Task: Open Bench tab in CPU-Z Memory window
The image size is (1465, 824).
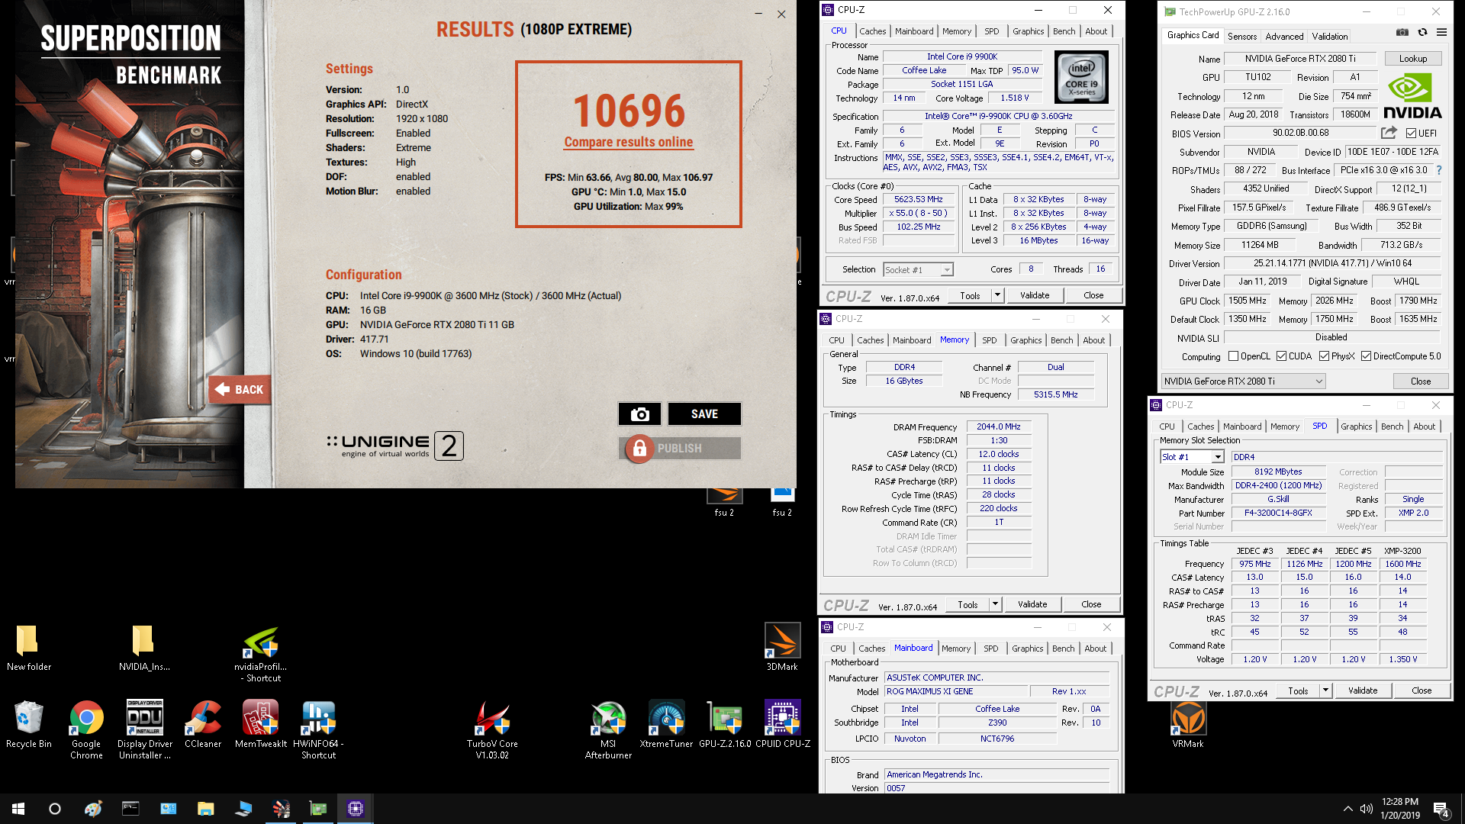Action: 1061,340
